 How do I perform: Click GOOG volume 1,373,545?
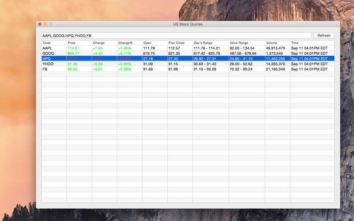pos(274,53)
